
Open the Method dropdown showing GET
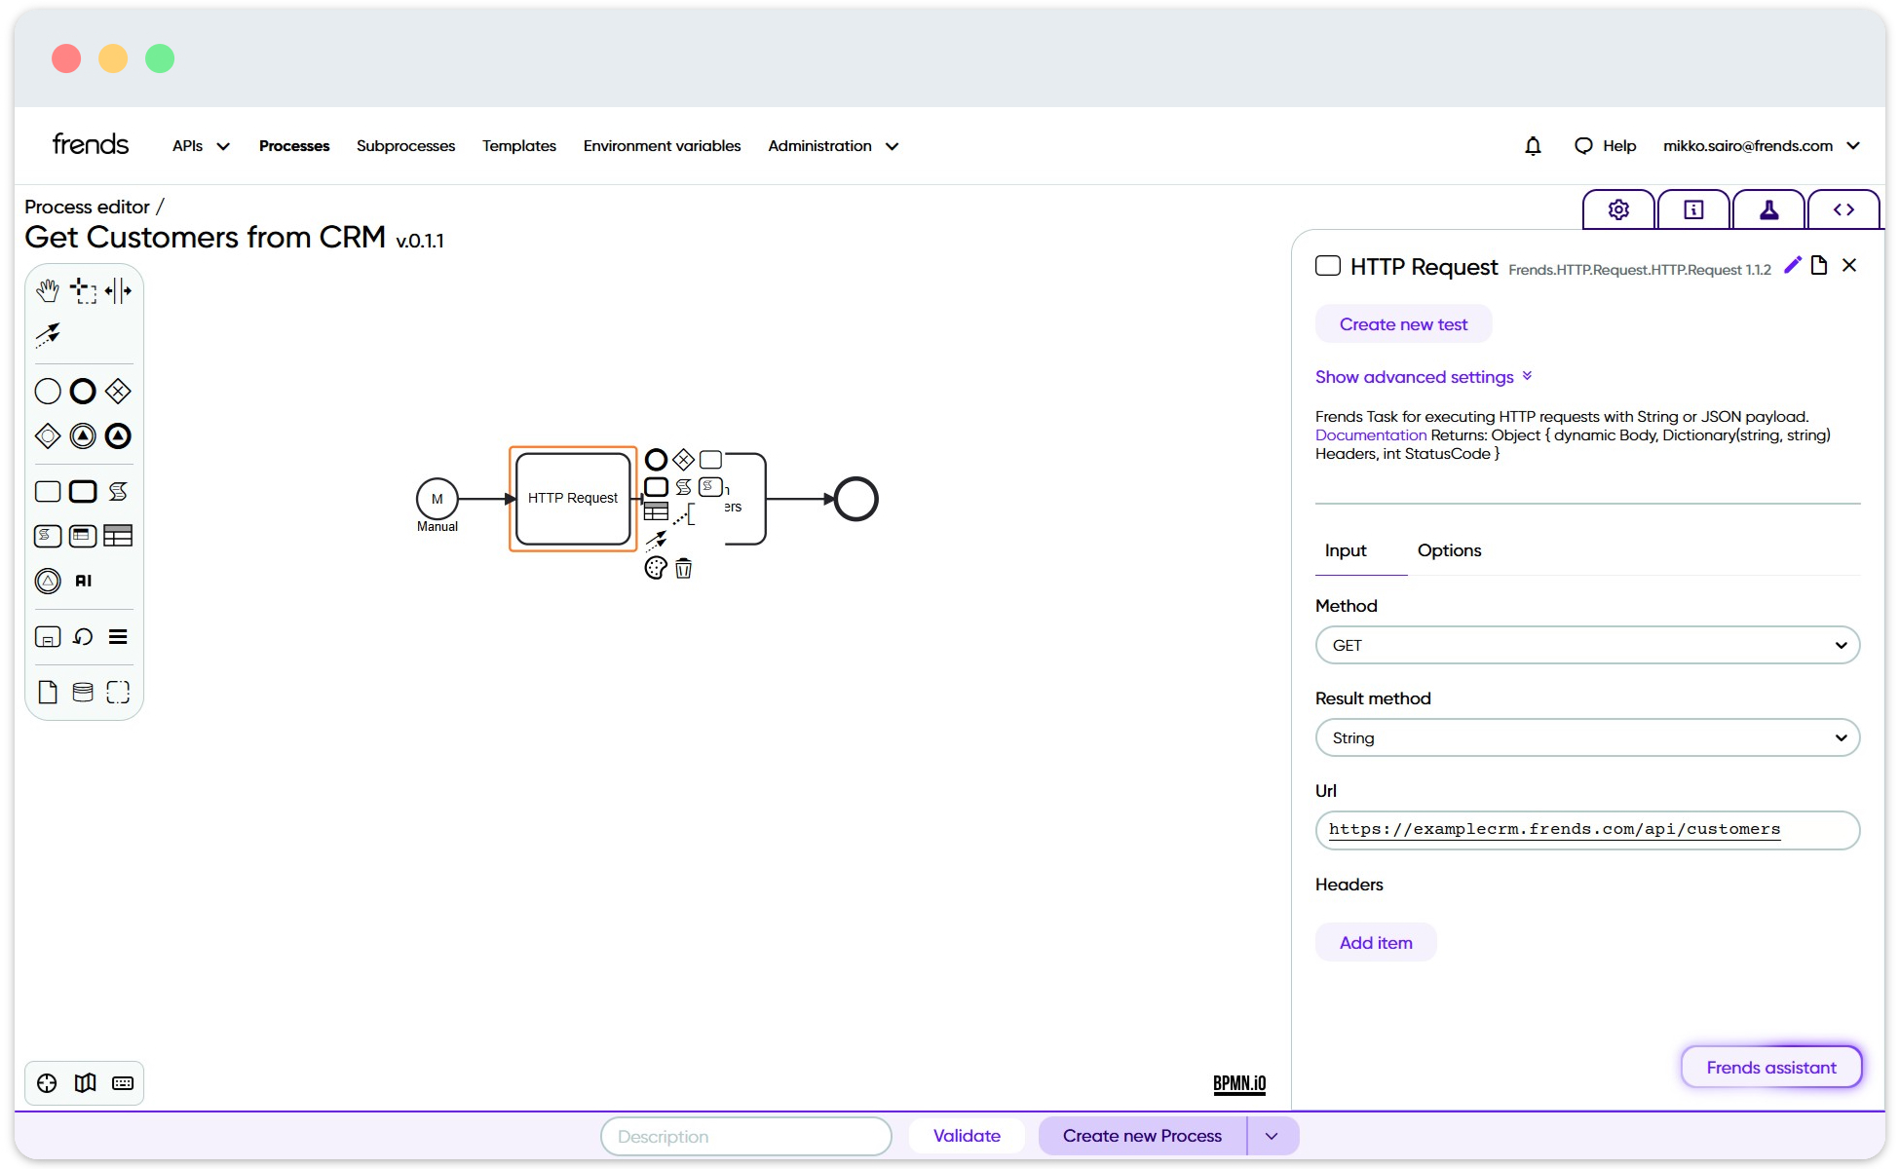(x=1586, y=644)
